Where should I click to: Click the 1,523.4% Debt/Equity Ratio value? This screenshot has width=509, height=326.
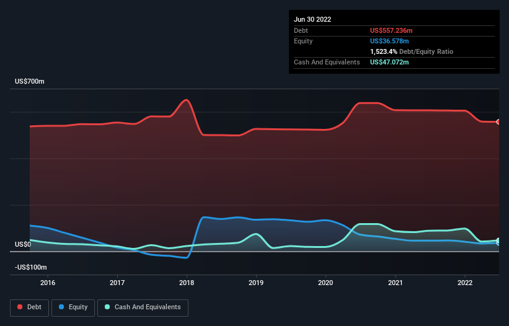384,51
